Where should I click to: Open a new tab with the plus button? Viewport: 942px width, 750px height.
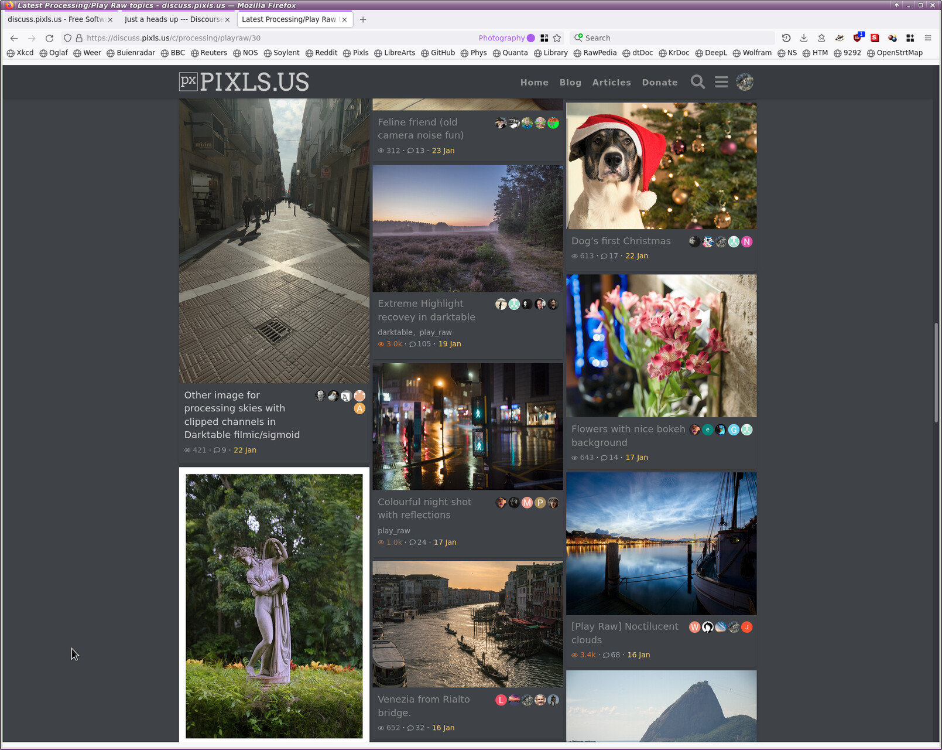coord(363,19)
